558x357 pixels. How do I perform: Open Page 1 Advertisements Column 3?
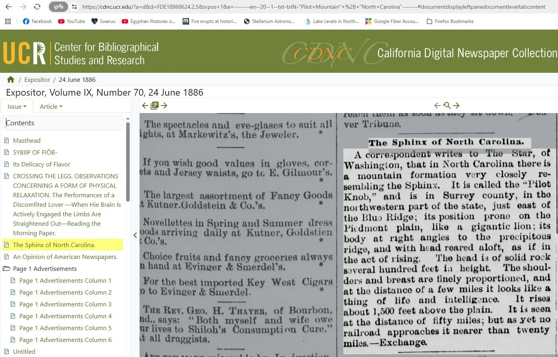point(65,304)
